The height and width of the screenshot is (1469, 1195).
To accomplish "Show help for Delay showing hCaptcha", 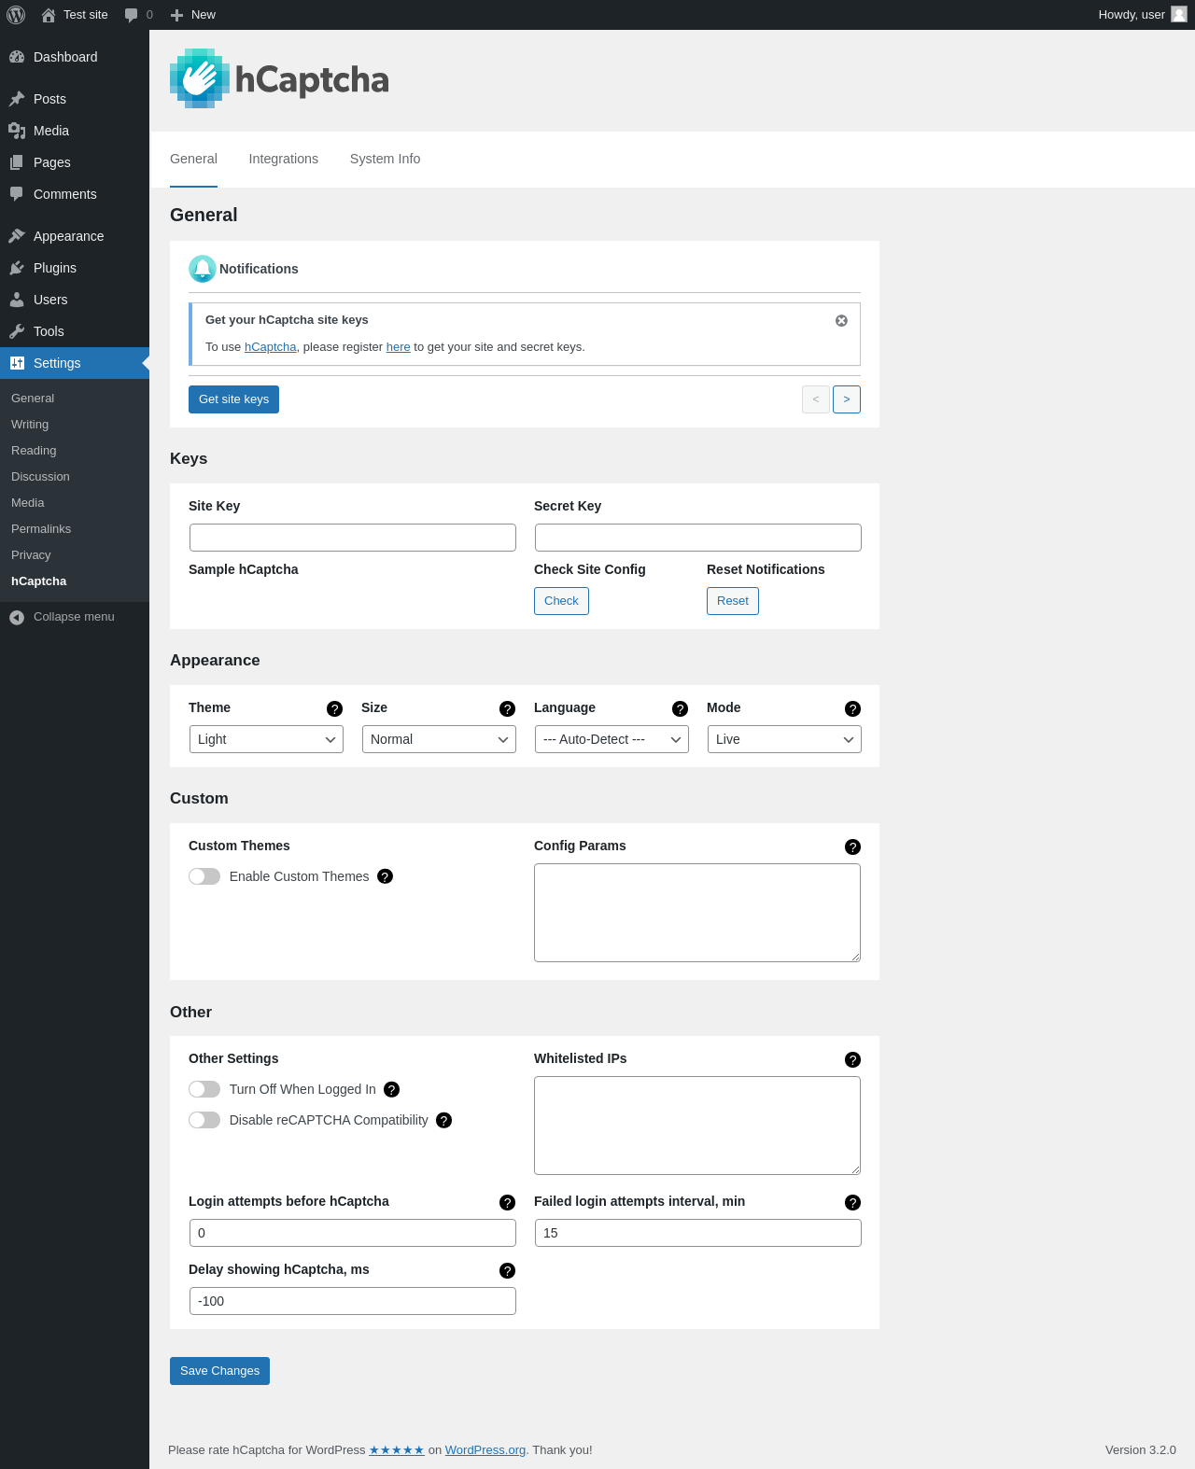I will tap(508, 1271).
